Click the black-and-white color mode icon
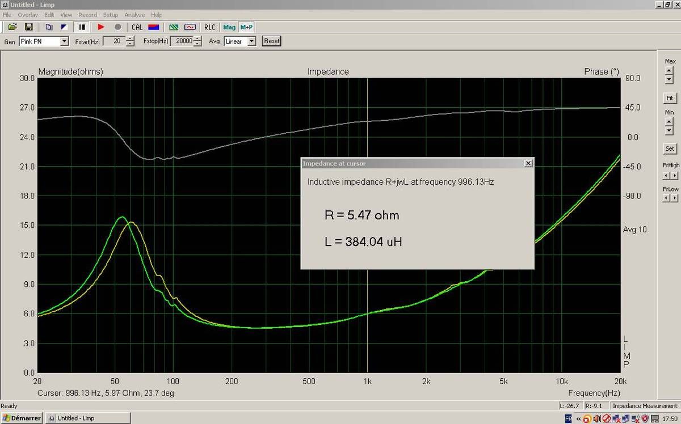 point(64,27)
